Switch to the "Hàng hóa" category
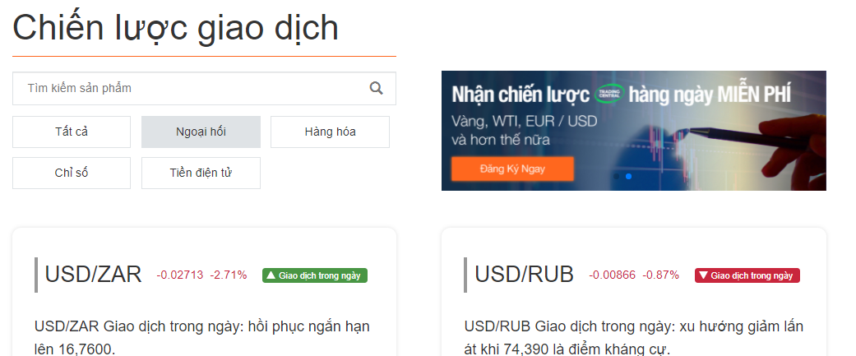Image resolution: width=856 pixels, height=356 pixels. pos(331,132)
